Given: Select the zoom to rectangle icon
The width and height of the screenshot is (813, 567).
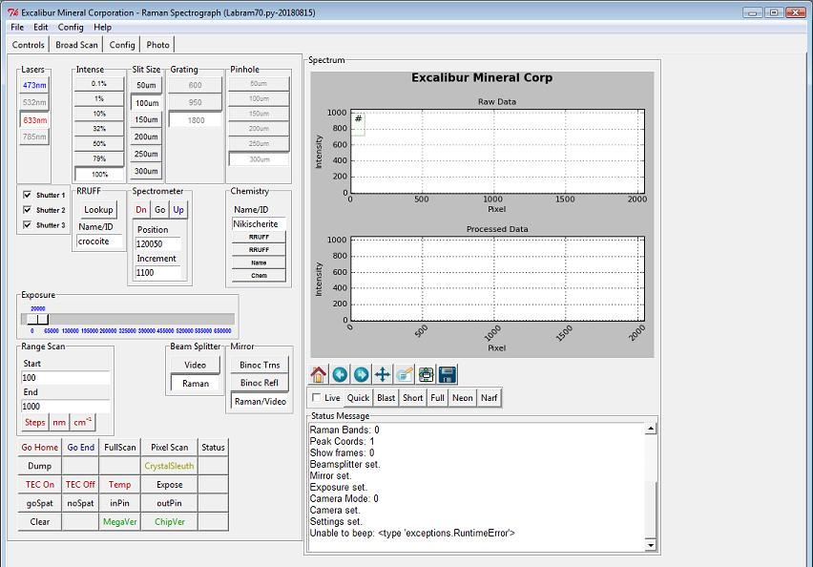Looking at the screenshot, I should tap(405, 374).
